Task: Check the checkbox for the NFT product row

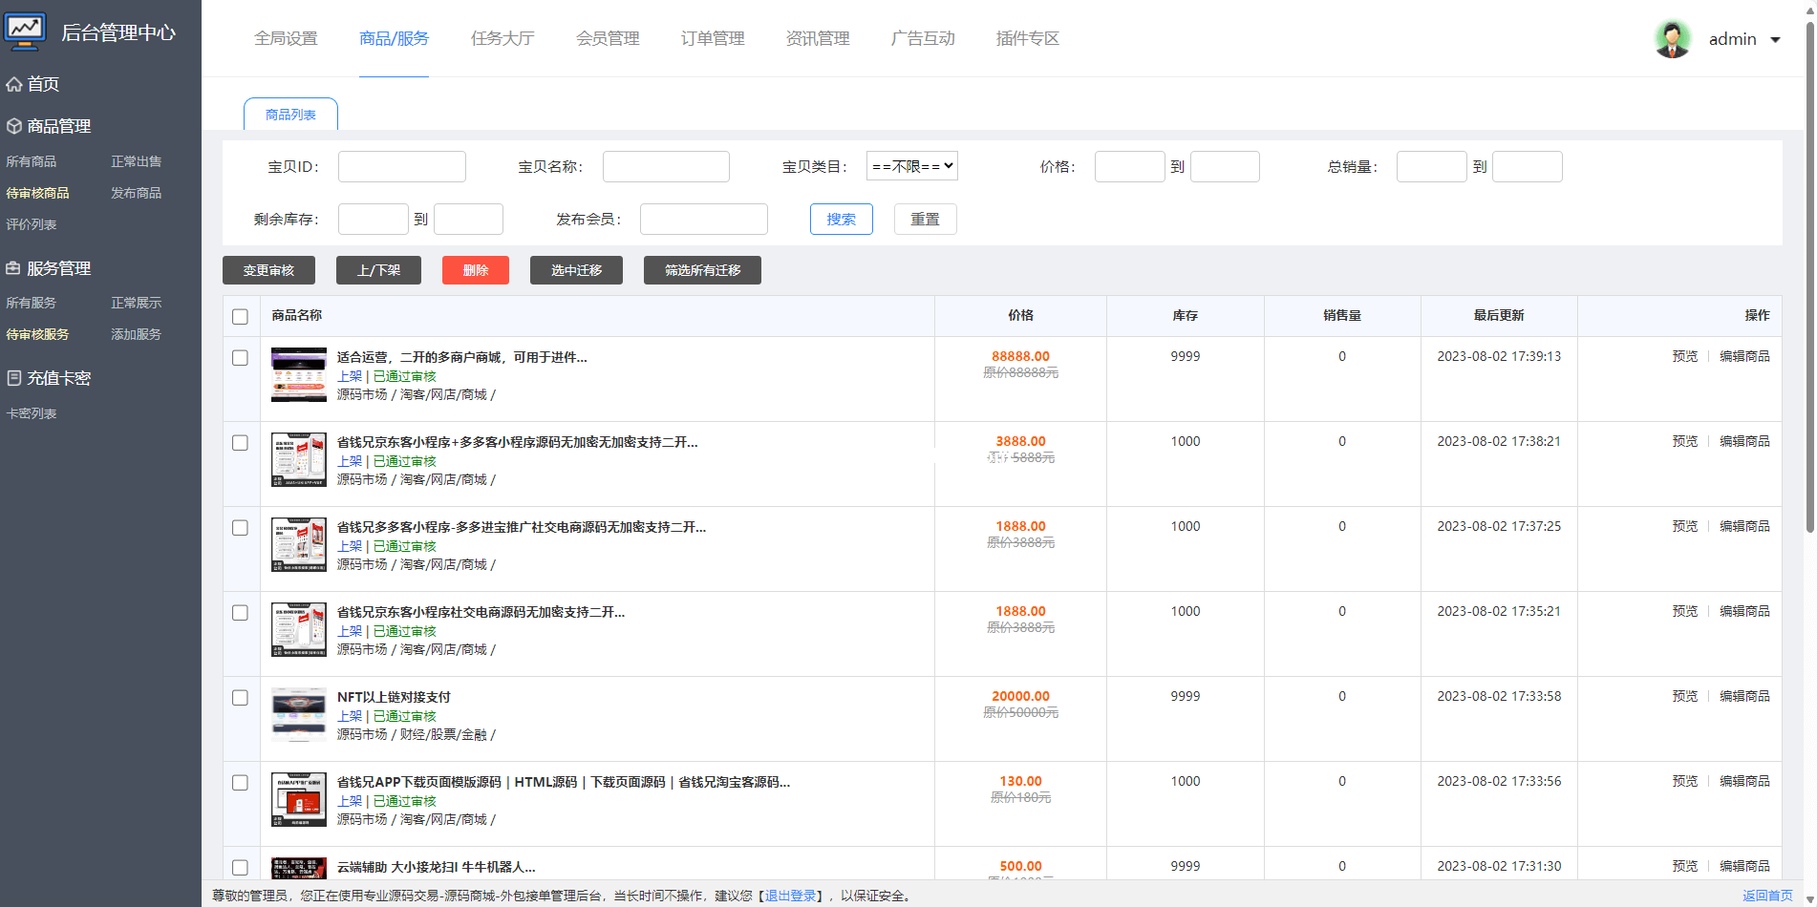Action: pos(240,698)
